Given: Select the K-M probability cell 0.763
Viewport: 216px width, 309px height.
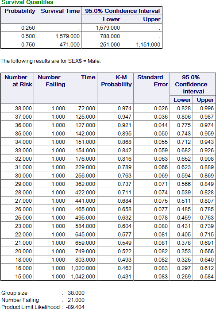Looking at the screenshot, I should [x=124, y=176].
